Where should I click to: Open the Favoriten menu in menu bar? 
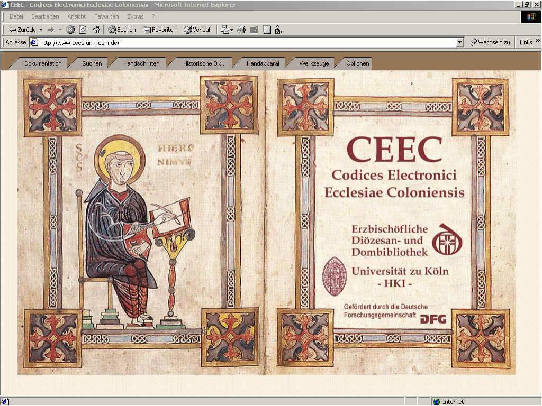[x=106, y=16]
